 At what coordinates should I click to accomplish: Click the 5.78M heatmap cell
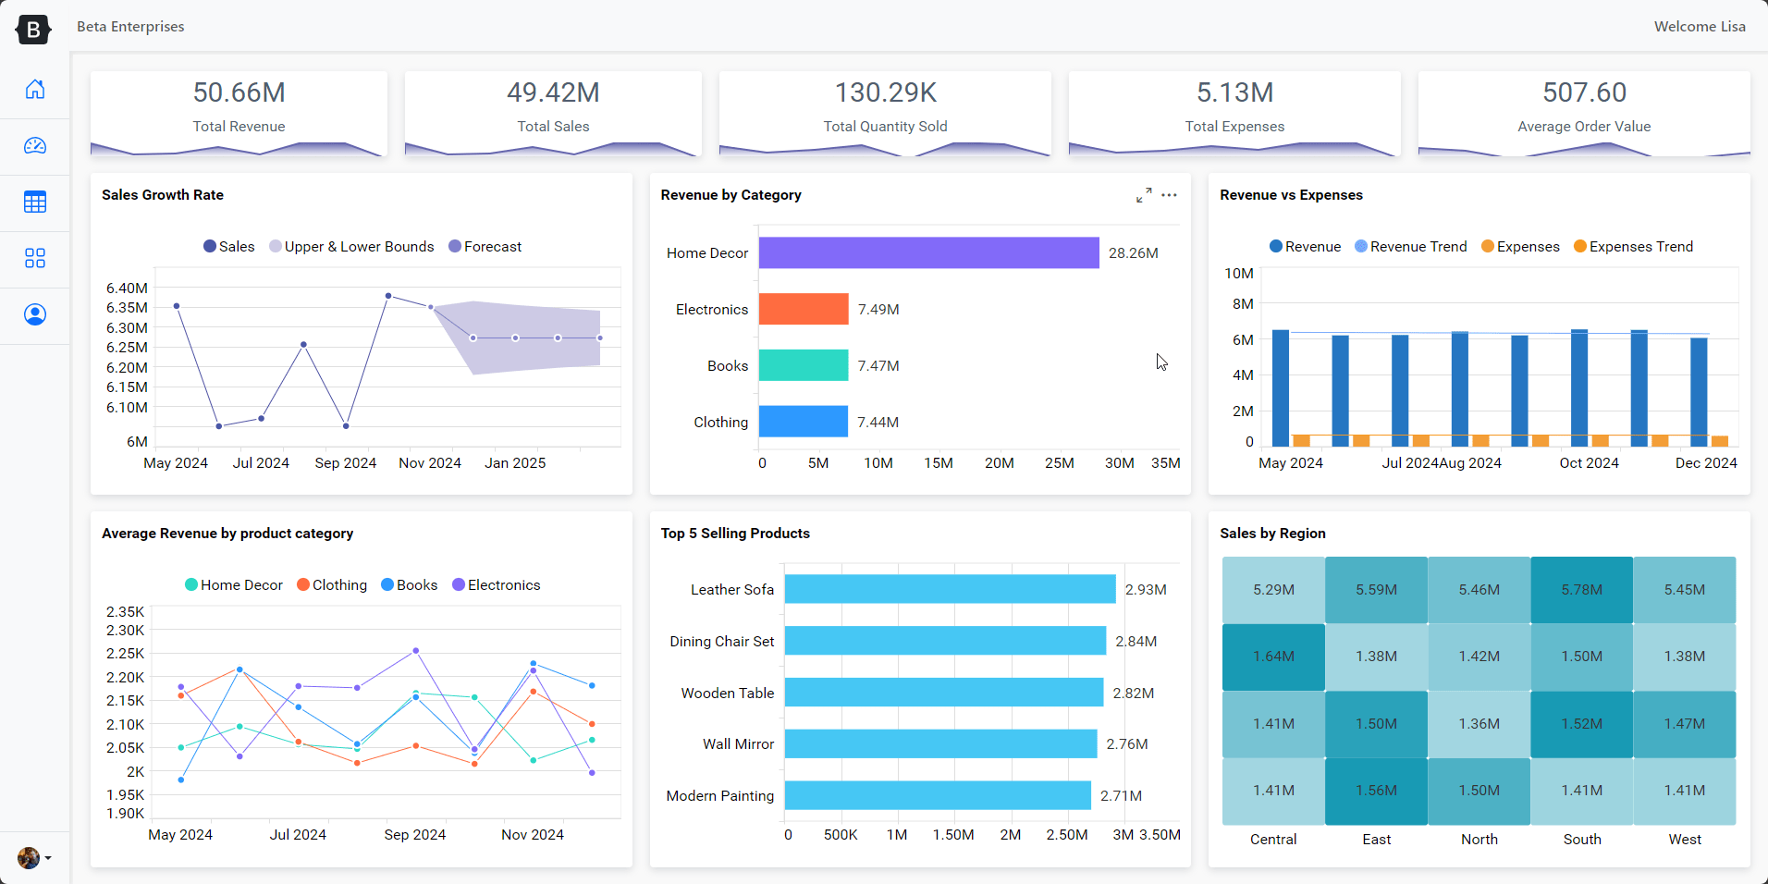1582,590
